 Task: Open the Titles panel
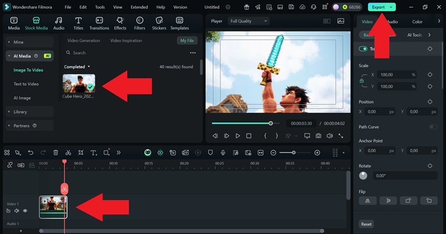(78, 23)
